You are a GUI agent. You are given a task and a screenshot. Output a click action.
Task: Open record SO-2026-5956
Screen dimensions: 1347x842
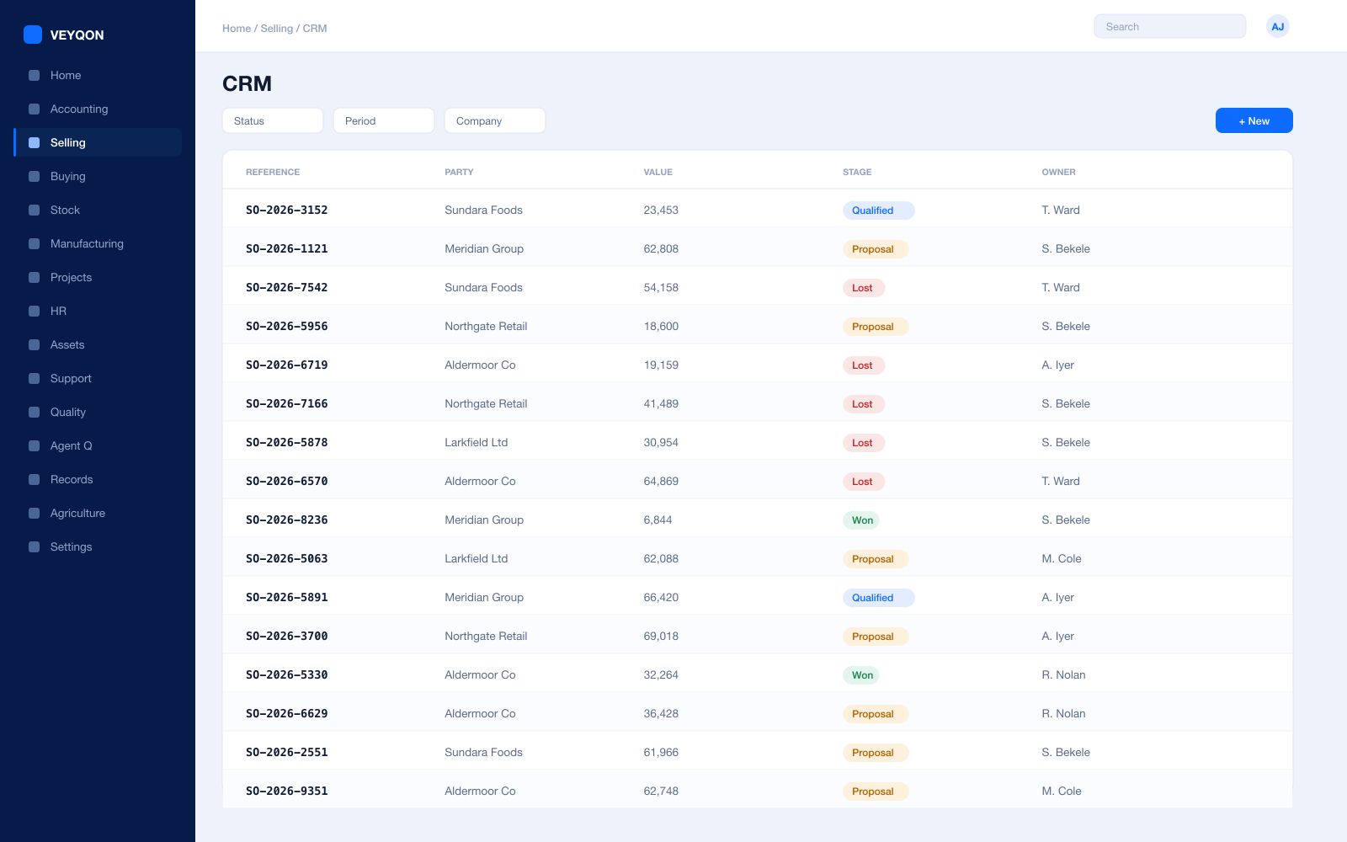[x=286, y=326]
